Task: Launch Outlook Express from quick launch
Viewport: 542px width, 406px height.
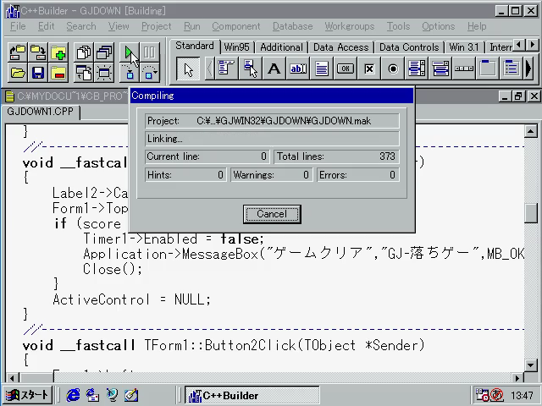Action: (92, 395)
